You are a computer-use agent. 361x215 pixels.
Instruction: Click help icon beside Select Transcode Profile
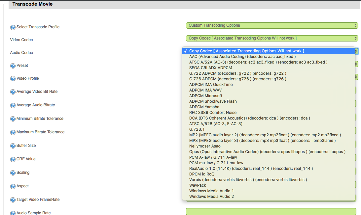point(13,27)
